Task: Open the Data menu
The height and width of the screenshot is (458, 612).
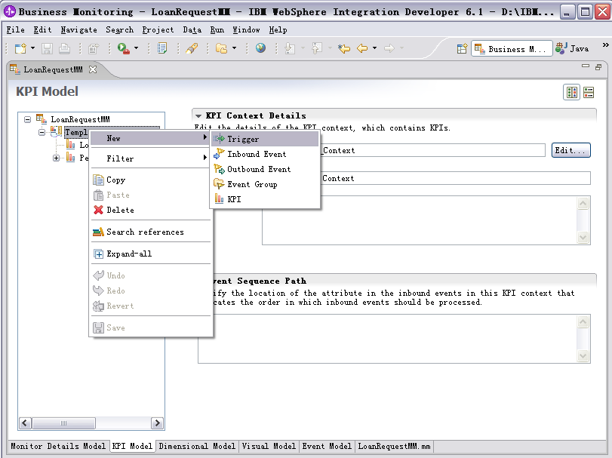Action: tap(192, 29)
